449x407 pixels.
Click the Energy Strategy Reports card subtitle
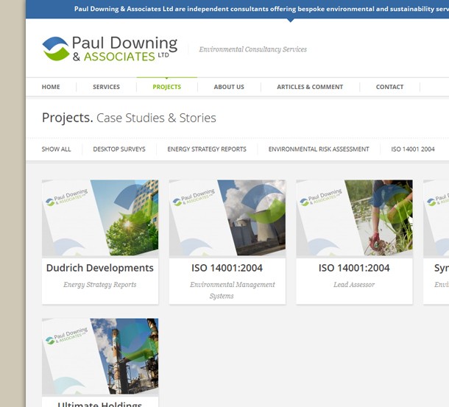click(100, 285)
